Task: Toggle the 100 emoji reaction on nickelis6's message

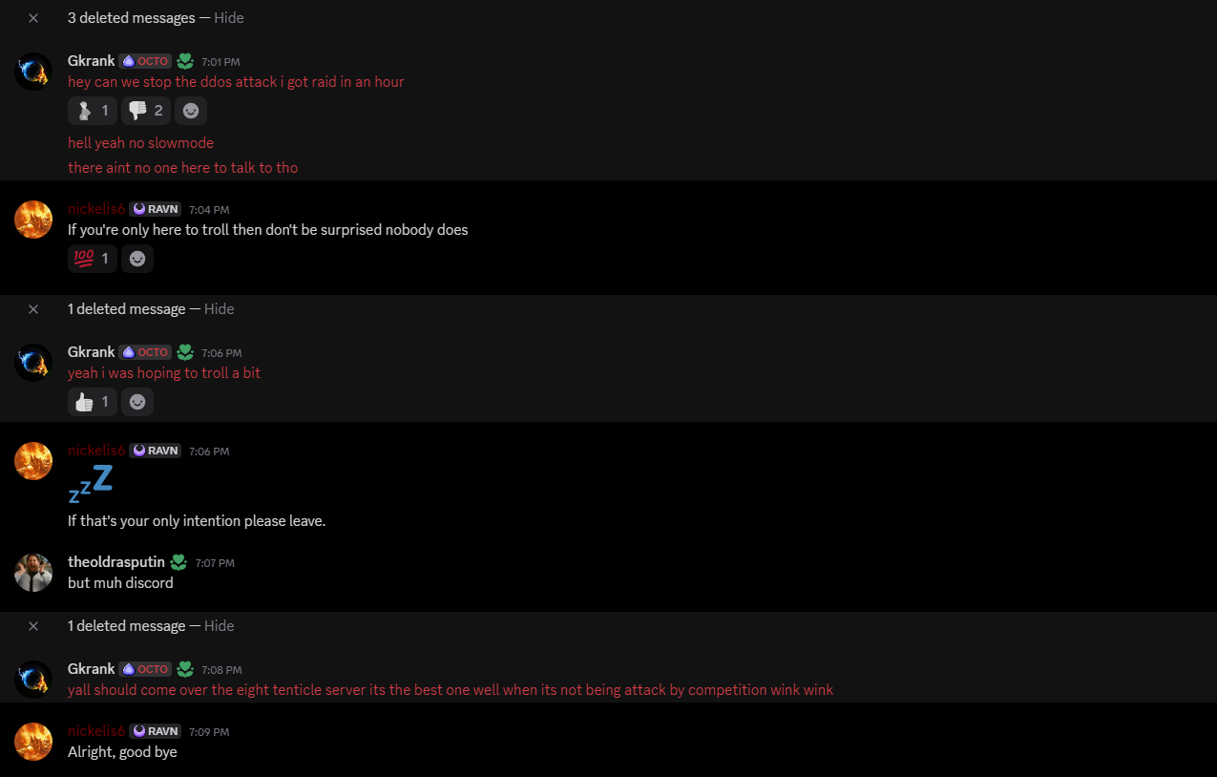Action: (93, 259)
